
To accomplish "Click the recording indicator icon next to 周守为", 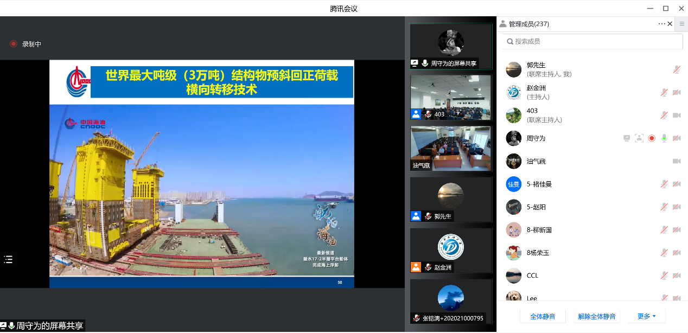I will click(x=652, y=138).
